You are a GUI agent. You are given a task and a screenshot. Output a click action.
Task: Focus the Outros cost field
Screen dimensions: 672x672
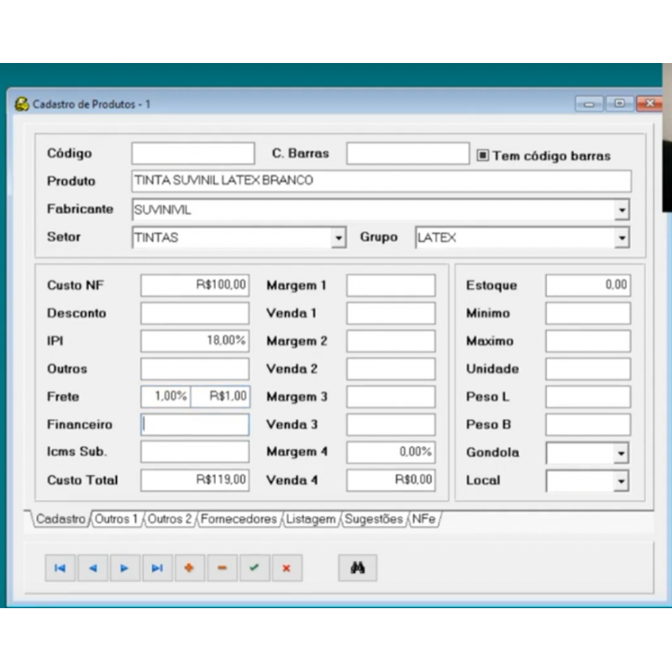195,369
